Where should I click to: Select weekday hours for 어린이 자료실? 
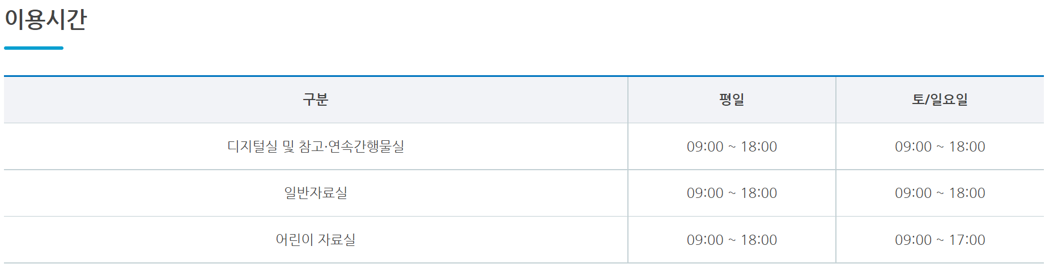coord(732,240)
